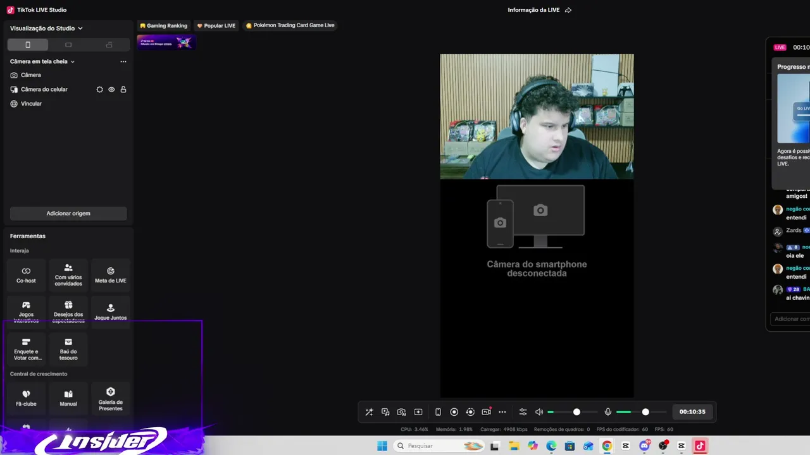Click the record button in bottom toolbar
The height and width of the screenshot is (455, 810).
point(454,412)
